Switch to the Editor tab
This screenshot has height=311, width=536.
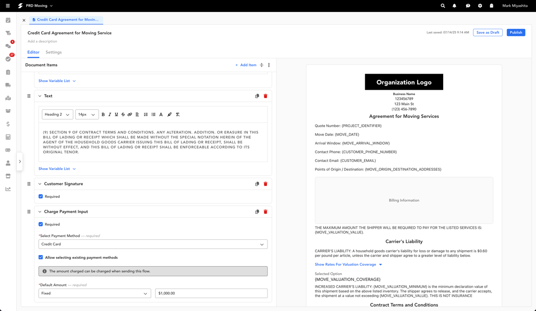[x=33, y=52]
